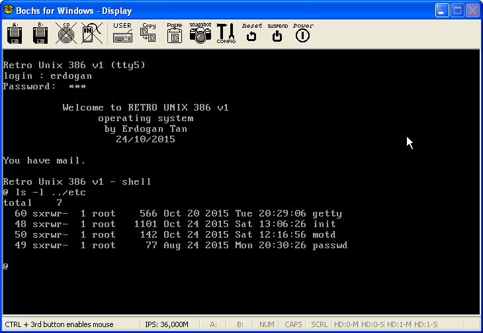
Task: Click the floppy drive A: icon
Action: (x=15, y=33)
